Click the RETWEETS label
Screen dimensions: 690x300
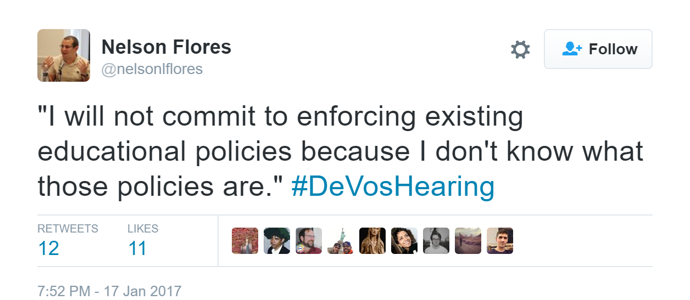click(68, 229)
